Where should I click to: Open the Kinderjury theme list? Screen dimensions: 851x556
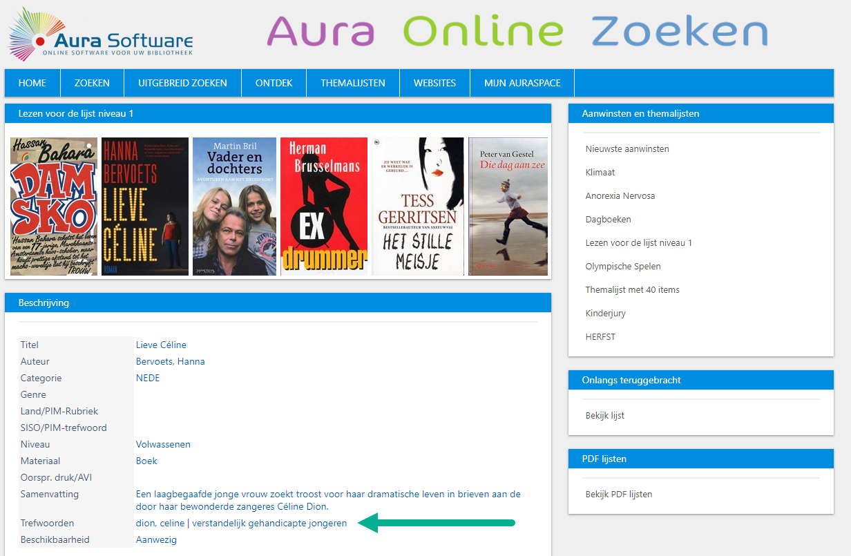[605, 314]
